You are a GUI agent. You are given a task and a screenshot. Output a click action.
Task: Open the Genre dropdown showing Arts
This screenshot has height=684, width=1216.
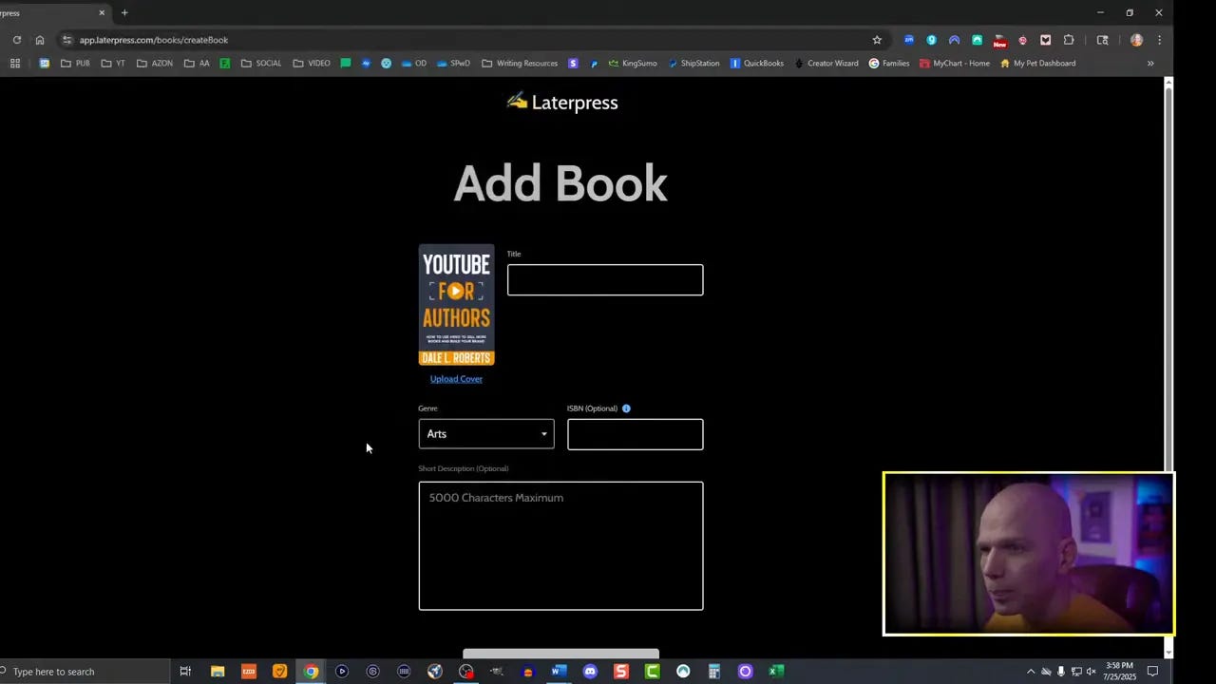[486, 433]
